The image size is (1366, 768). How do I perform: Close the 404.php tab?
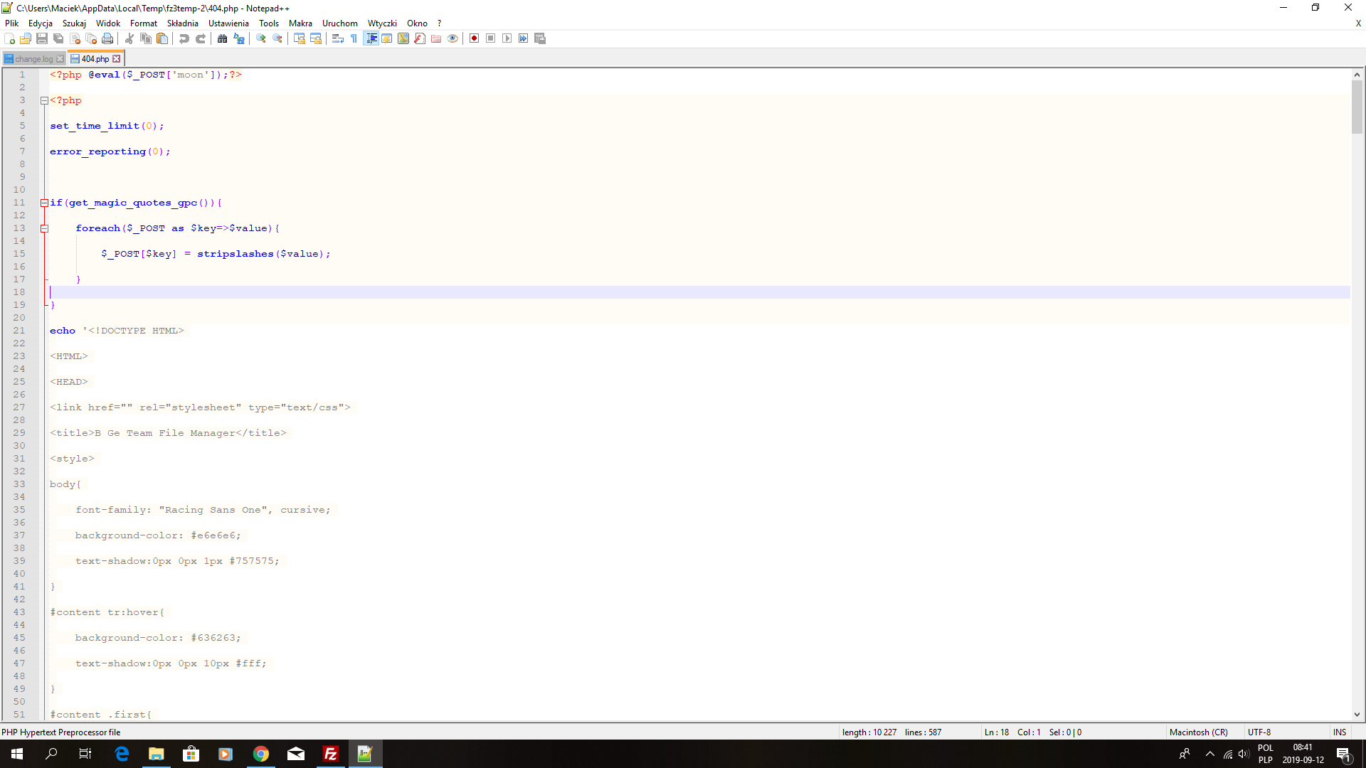(117, 59)
